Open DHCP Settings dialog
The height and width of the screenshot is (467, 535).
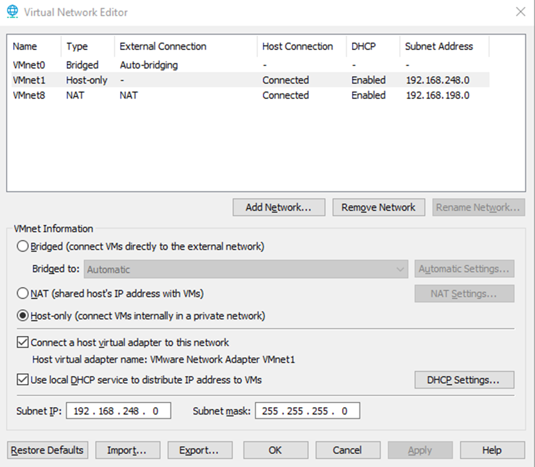[x=464, y=380]
